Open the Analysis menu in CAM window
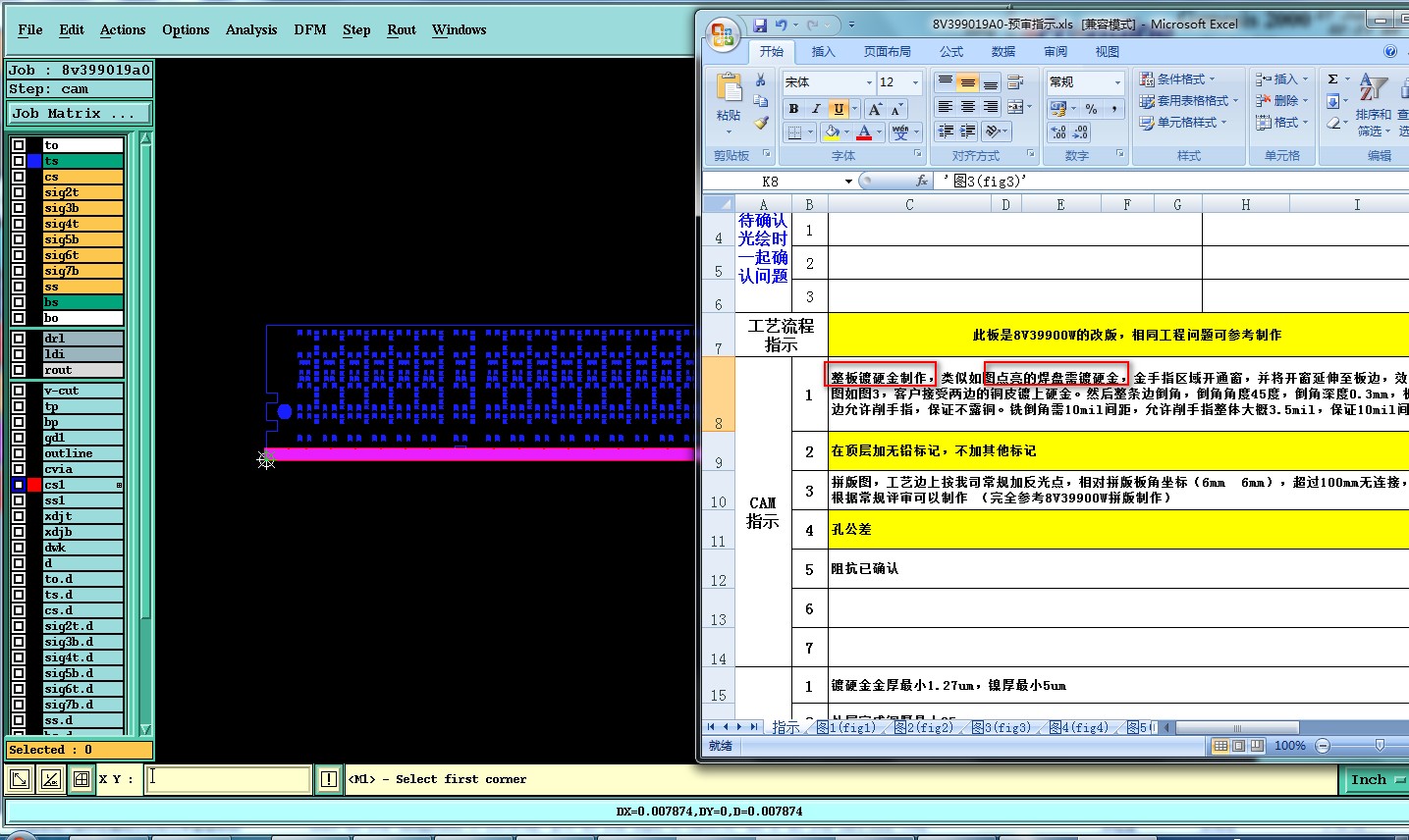Screen dimensions: 1409x840 [251, 29]
